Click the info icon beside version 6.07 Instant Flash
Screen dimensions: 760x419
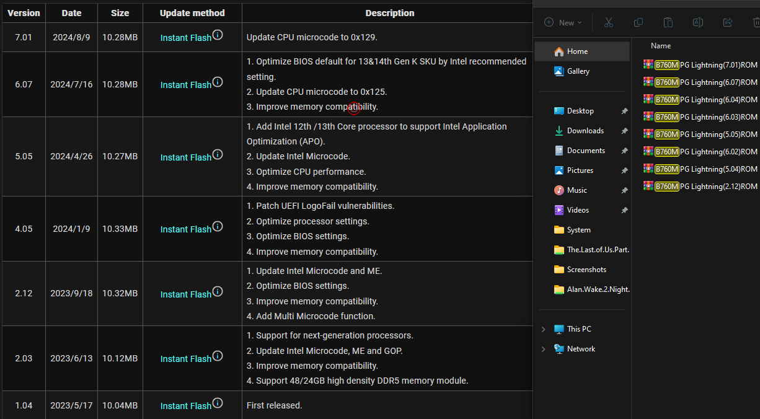coord(218,82)
